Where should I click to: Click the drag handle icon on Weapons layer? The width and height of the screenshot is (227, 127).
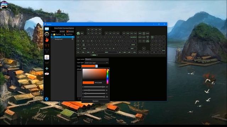click(x=72, y=37)
